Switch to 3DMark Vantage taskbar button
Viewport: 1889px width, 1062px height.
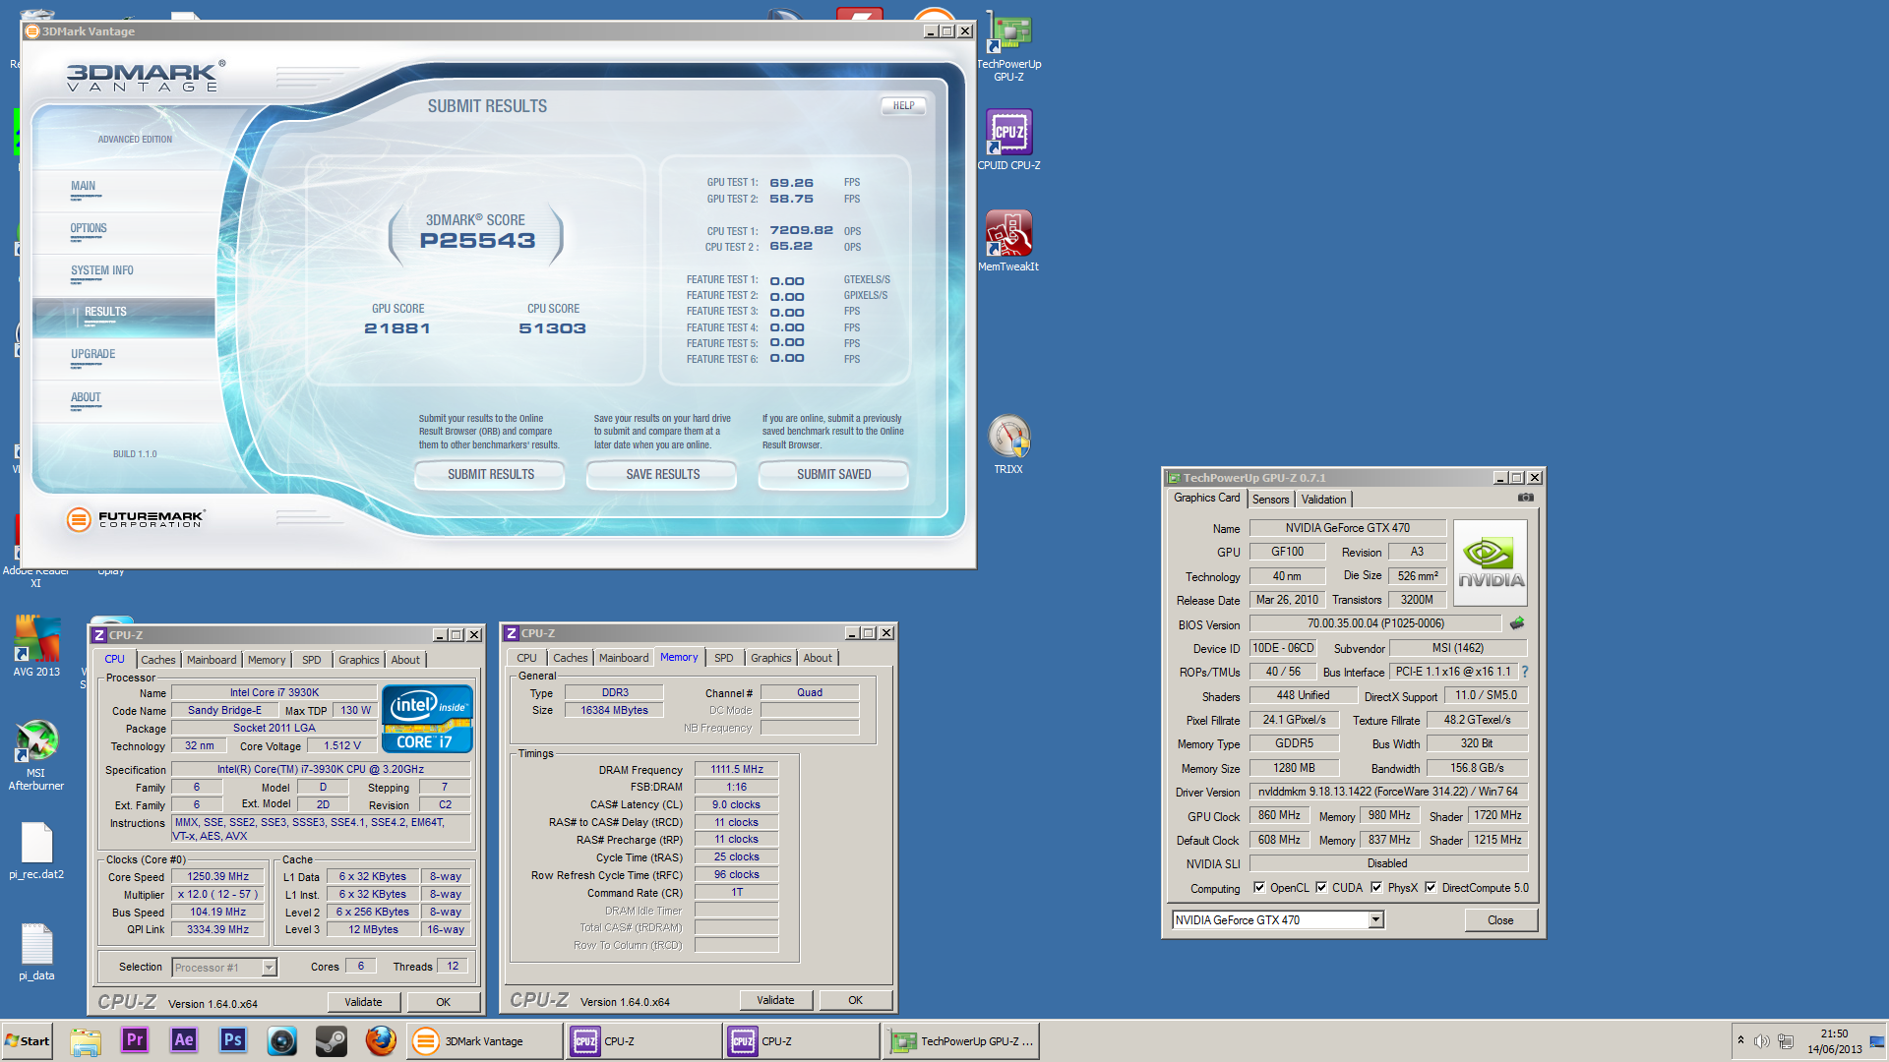[484, 1041]
